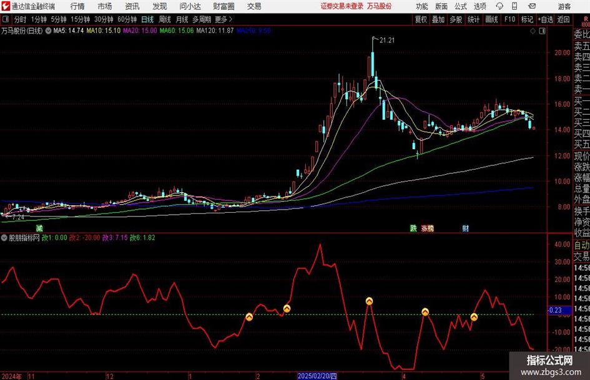Click the diamond icon at chart top right

pos(533,31)
